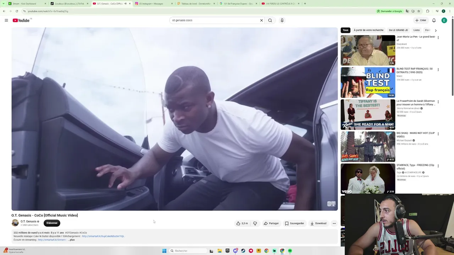Open the YouTube account avatar menu
The height and width of the screenshot is (255, 454).
click(x=444, y=20)
